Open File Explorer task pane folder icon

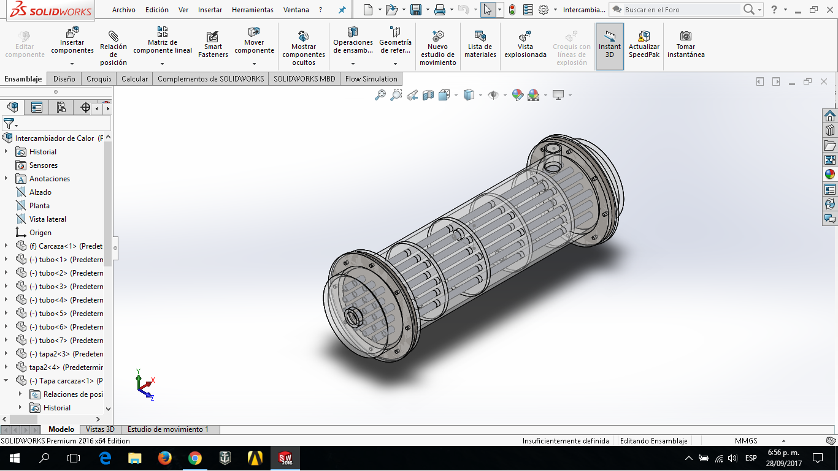[x=830, y=145]
